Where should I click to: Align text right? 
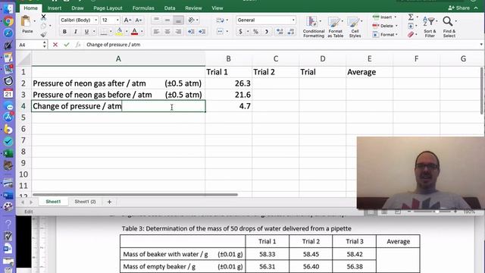(178, 31)
